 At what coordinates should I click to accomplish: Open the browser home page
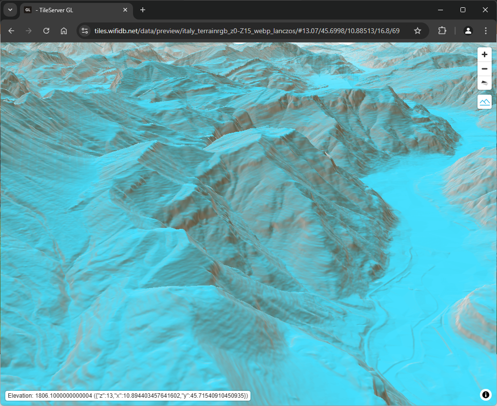pyautogui.click(x=64, y=31)
